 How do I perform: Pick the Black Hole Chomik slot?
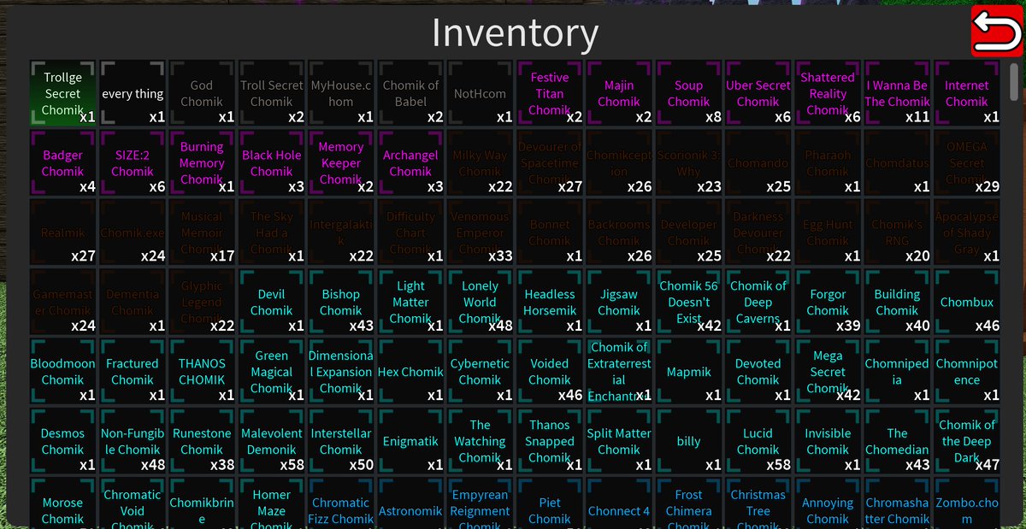(x=272, y=163)
